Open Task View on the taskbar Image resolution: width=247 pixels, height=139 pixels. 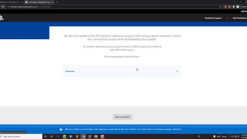click(x=52, y=136)
